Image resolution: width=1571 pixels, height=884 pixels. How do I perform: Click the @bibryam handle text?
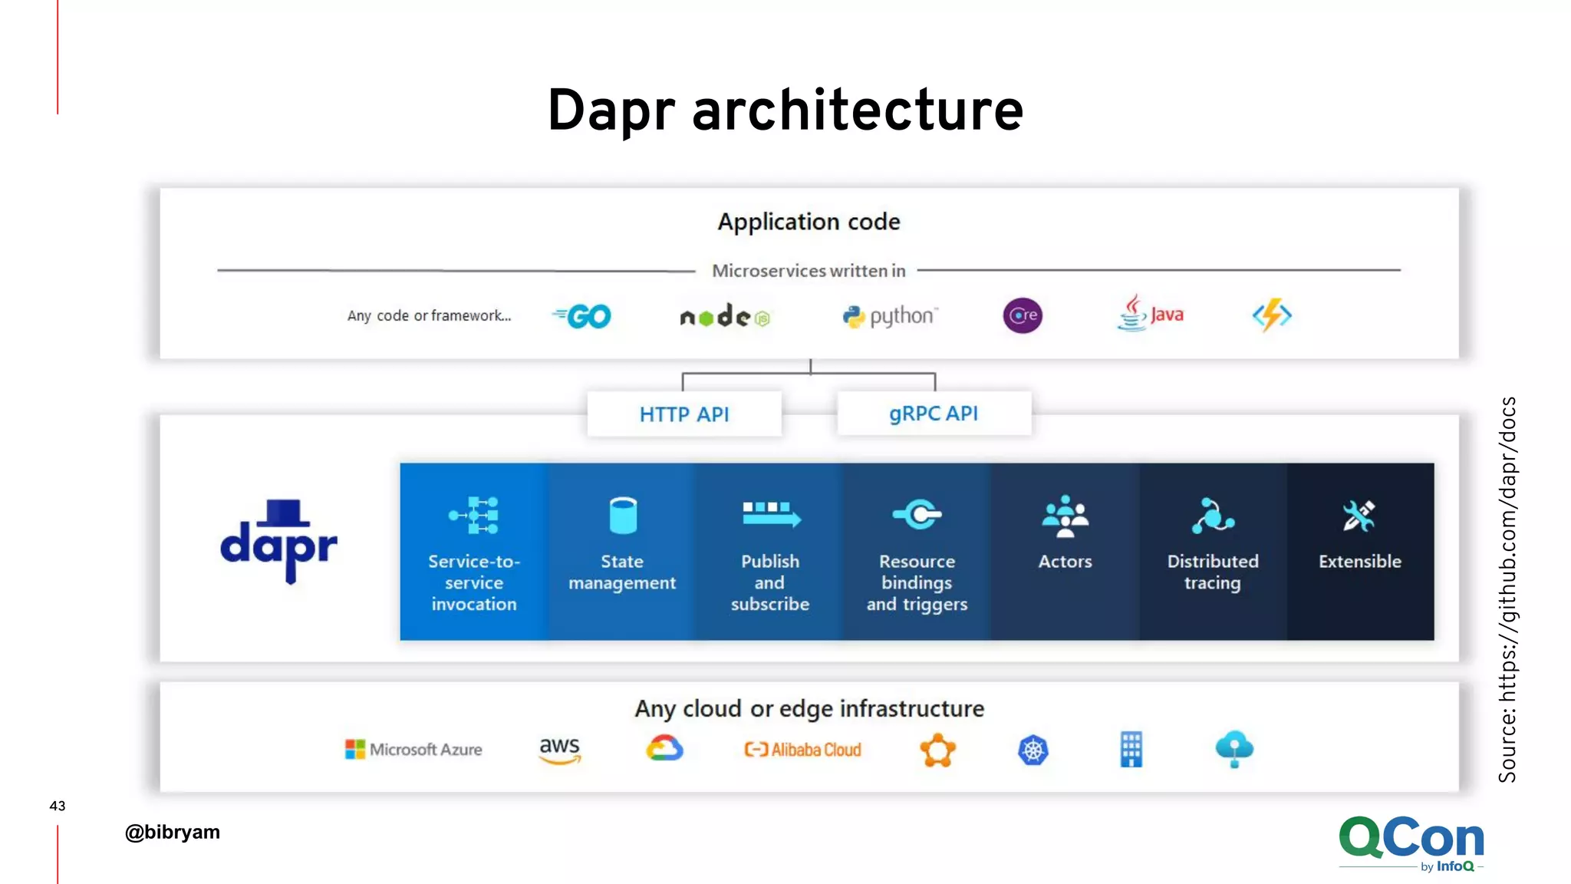point(173,832)
